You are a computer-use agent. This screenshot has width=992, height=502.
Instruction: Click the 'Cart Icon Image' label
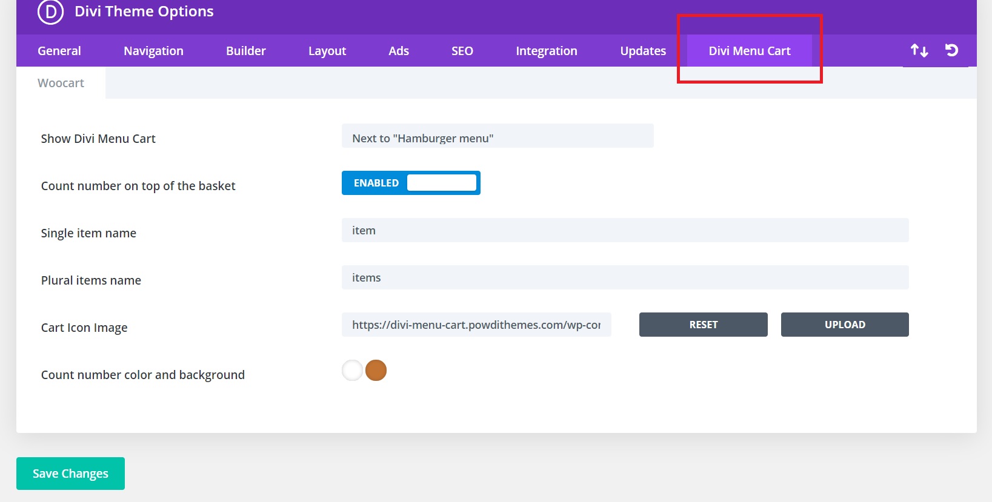pos(84,328)
